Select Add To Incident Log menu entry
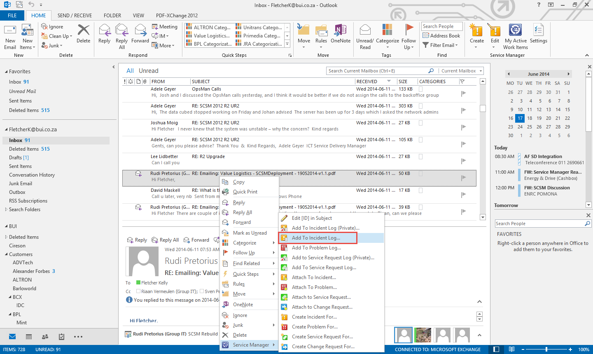 (x=316, y=238)
